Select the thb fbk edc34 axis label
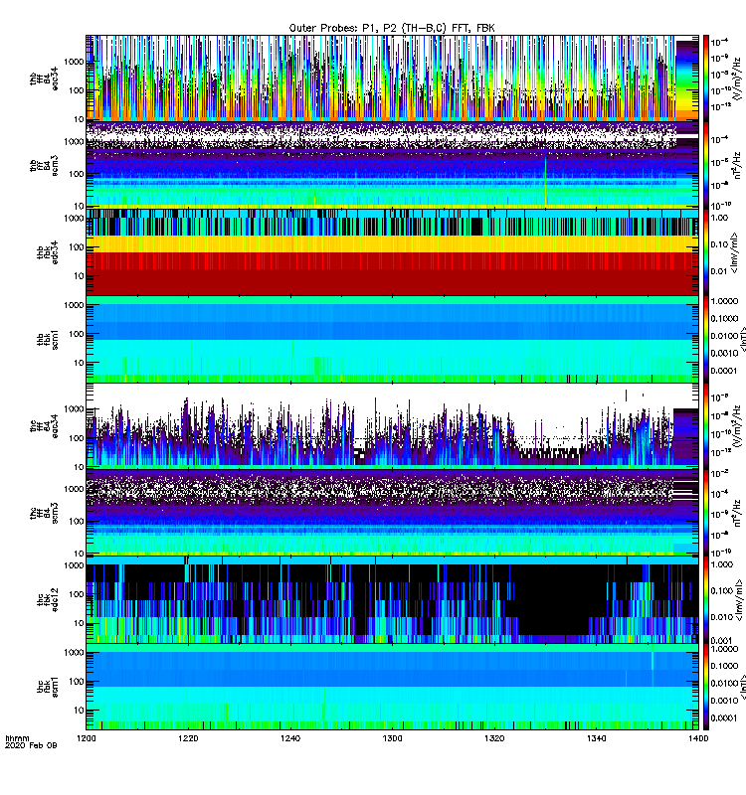Screen dimensions: 746x795 [x=48, y=252]
